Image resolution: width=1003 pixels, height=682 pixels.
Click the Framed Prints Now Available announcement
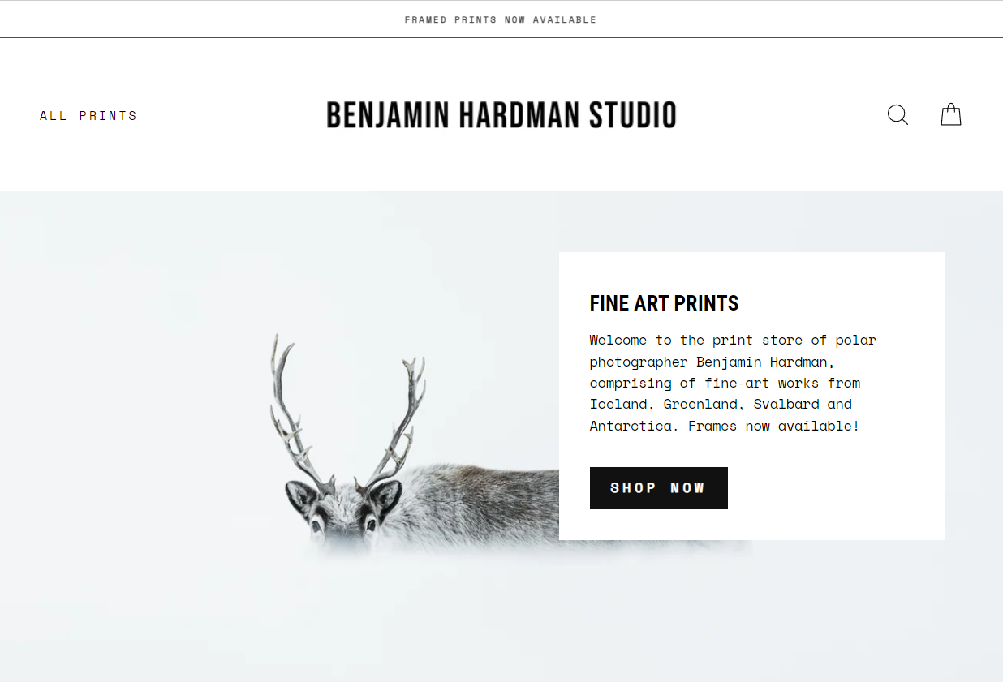(x=501, y=19)
